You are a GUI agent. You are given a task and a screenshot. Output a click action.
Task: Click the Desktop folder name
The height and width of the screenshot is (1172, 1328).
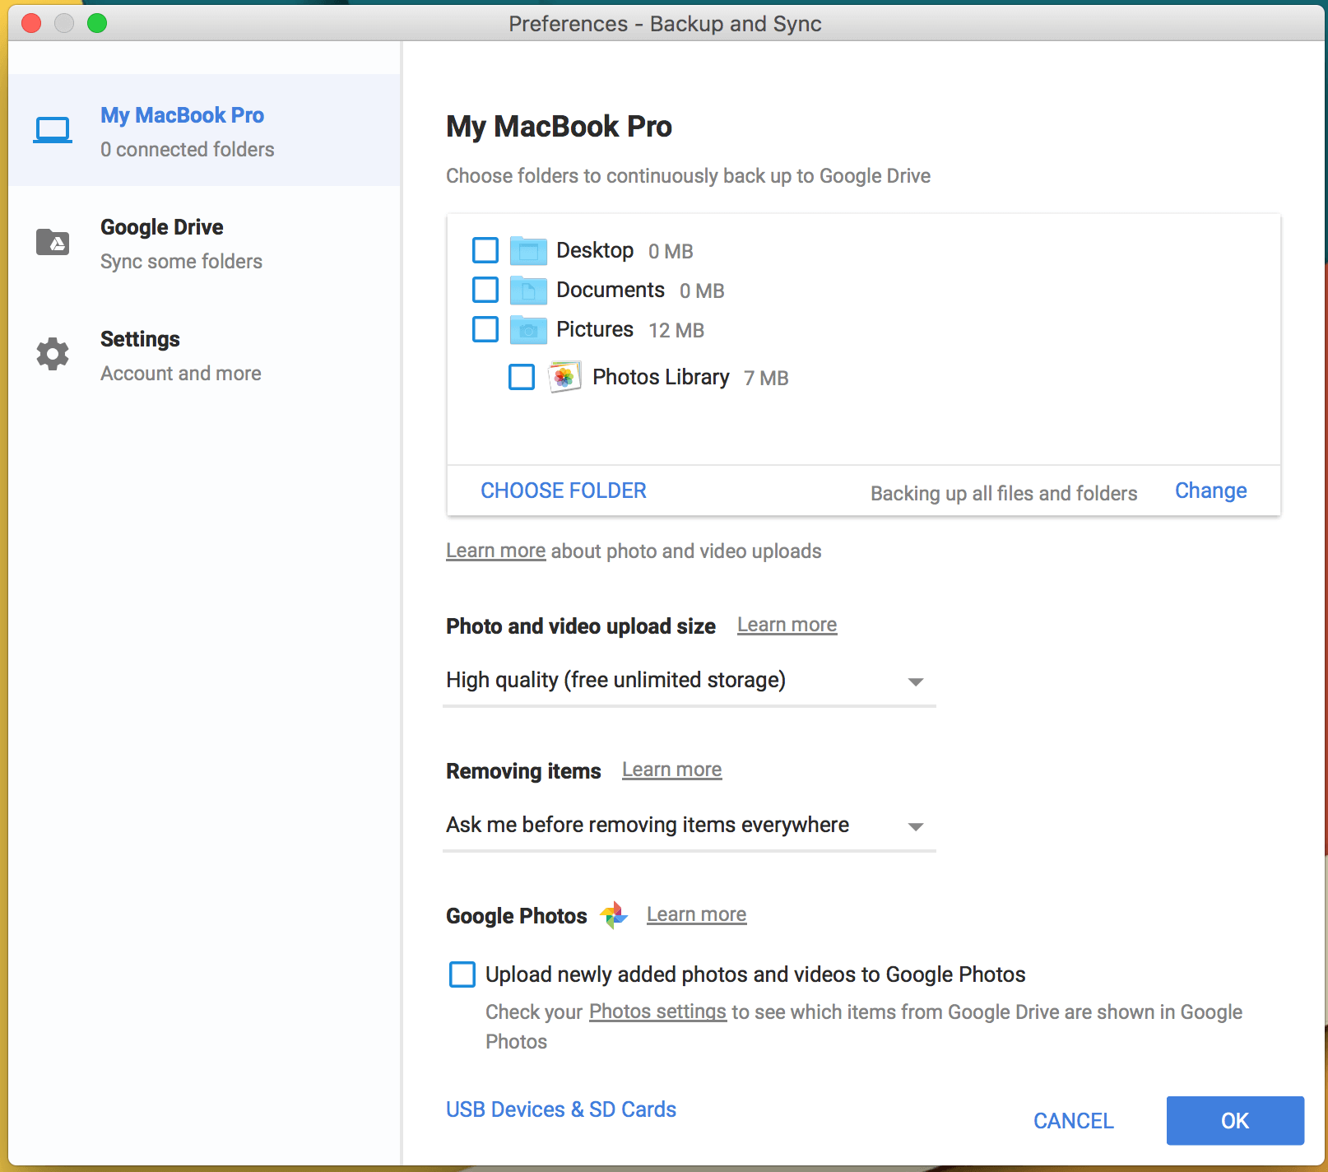coord(595,250)
